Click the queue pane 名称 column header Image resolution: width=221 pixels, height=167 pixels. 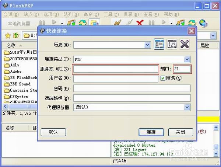coord(15,128)
